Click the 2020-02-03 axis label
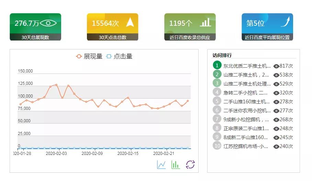Image resolution: width=312 pixels, height=181 pixels. pos(56,154)
